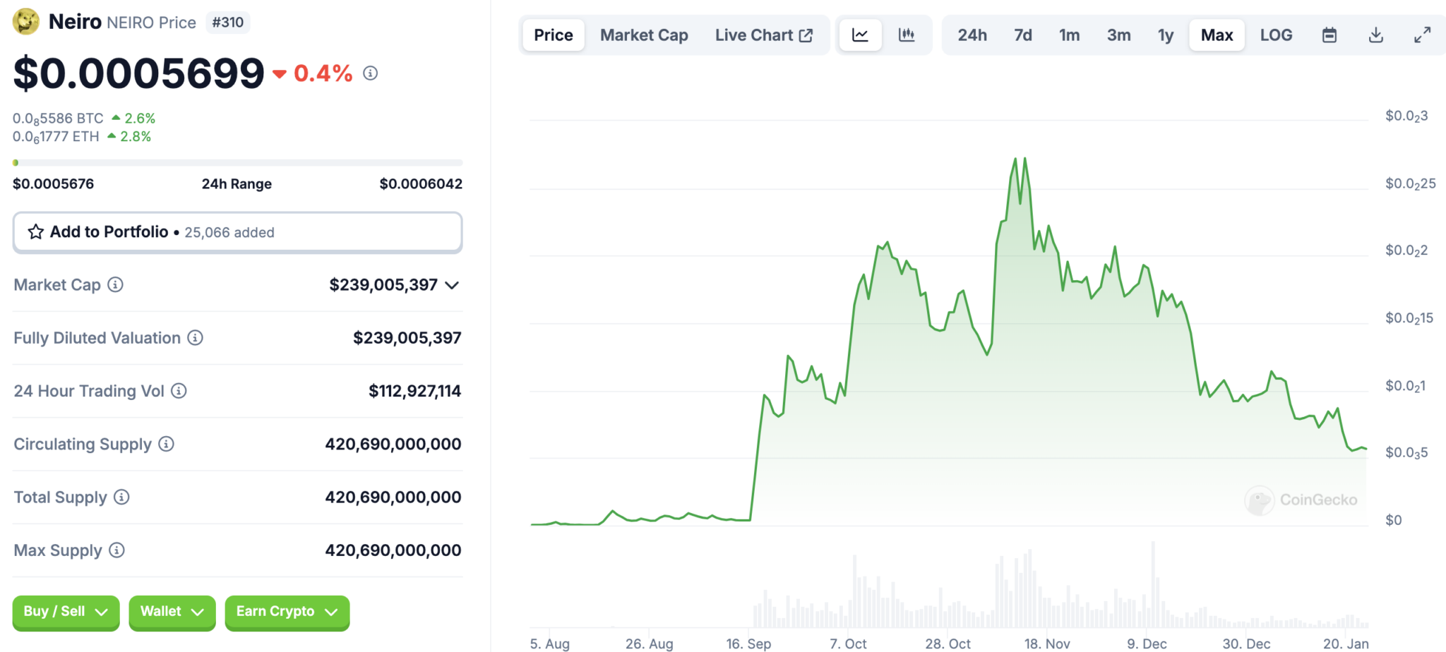1446x652 pixels.
Task: Click Fully Diluted Valuation amount $239,005,397
Action: pyautogui.click(x=407, y=338)
